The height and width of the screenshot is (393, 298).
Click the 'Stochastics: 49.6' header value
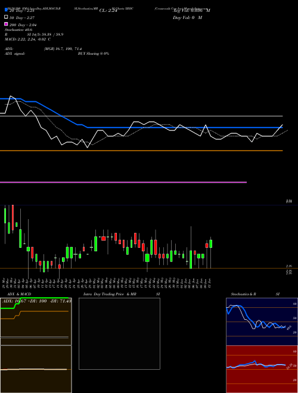(x=18, y=30)
